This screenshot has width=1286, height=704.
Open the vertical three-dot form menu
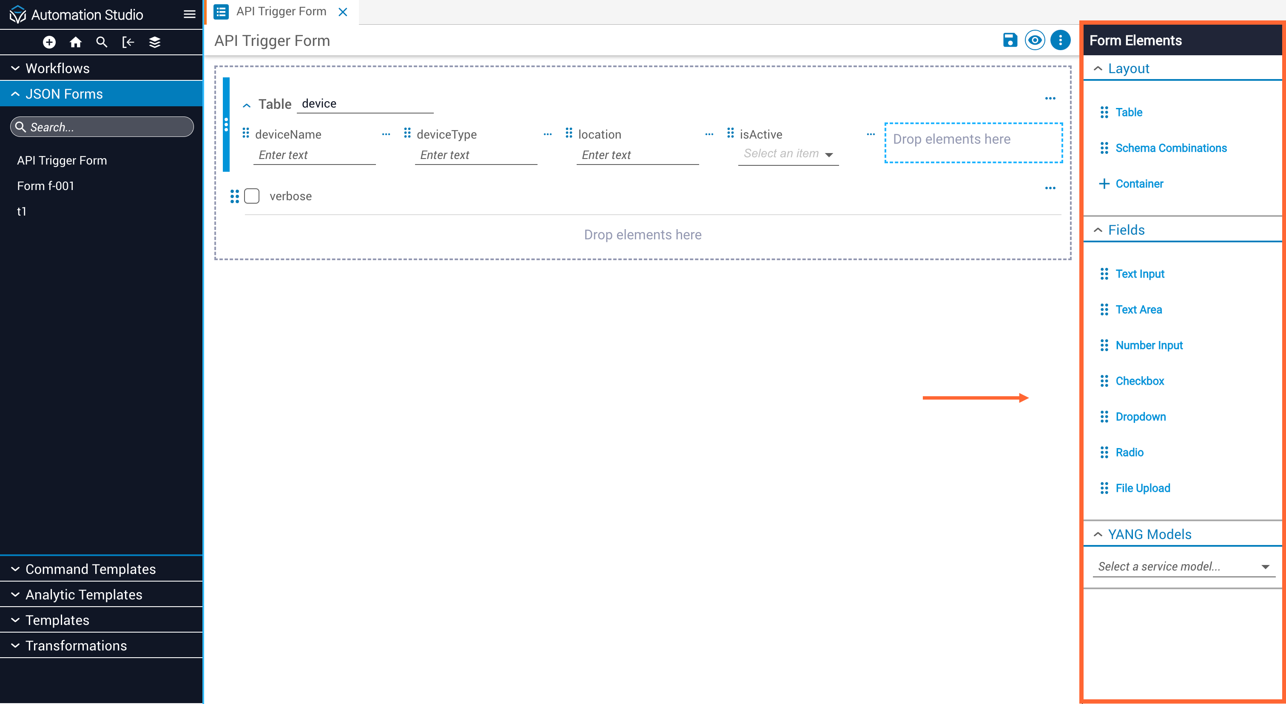[1060, 40]
